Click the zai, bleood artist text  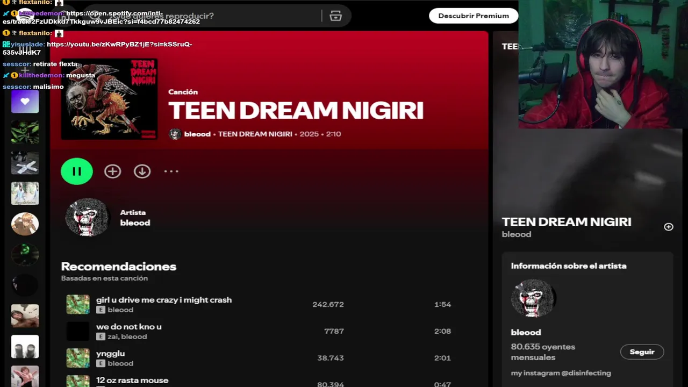coord(127,336)
